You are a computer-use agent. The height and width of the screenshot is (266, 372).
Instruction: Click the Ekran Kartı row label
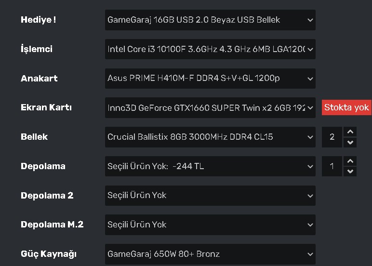46,107
